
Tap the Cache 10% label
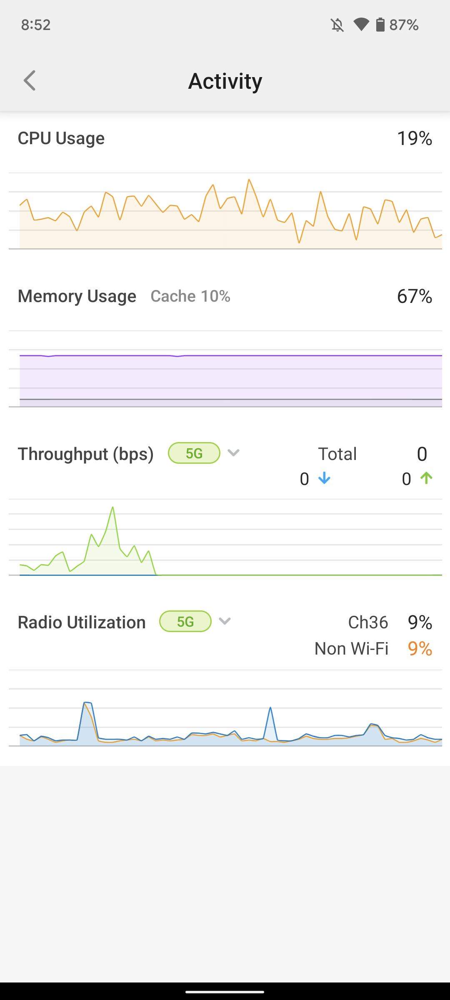190,296
